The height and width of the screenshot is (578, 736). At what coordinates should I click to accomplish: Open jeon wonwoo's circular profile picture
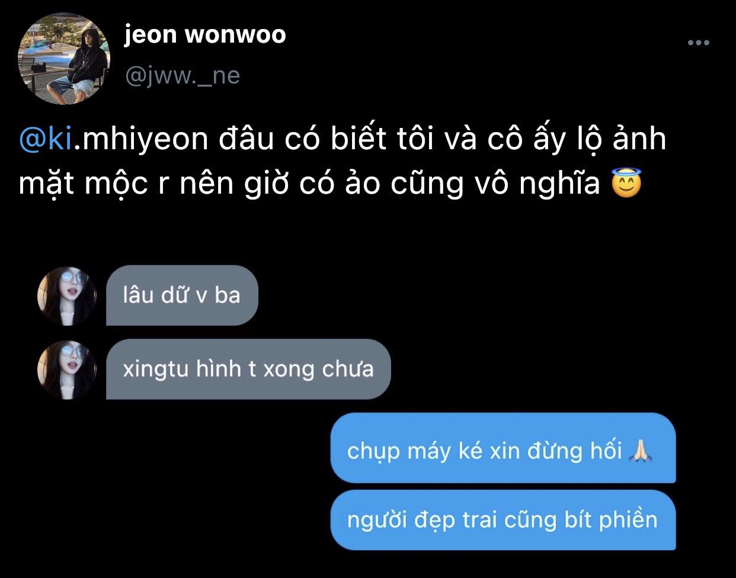click(x=65, y=59)
